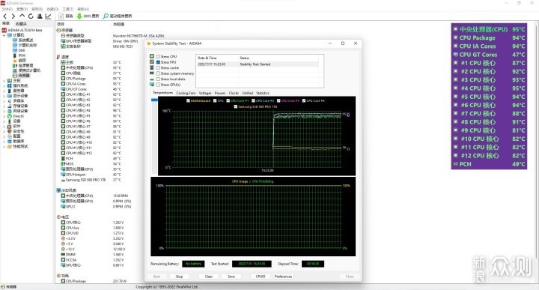Expand the 网络设备 tree node

[x=4, y=111]
